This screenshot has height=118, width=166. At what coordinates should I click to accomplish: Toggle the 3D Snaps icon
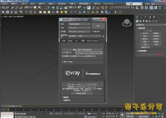point(94,7)
